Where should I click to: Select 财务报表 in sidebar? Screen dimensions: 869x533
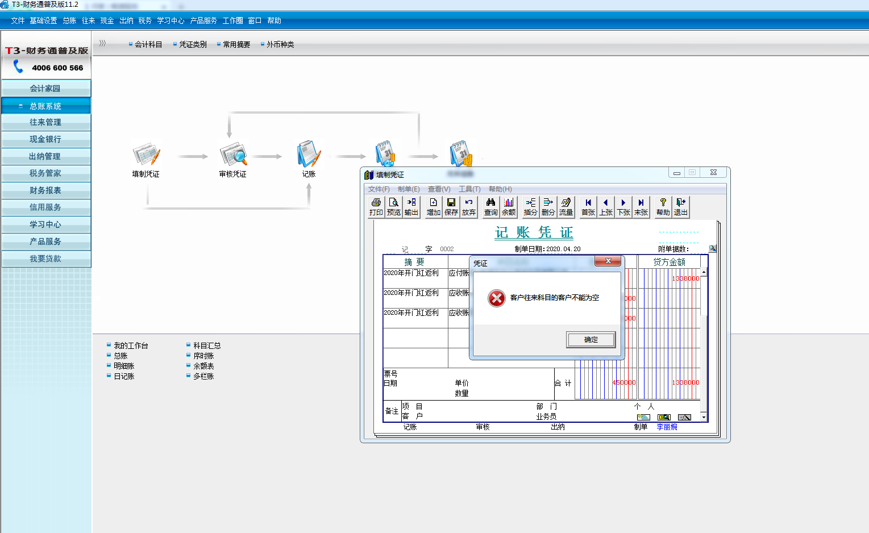click(45, 190)
